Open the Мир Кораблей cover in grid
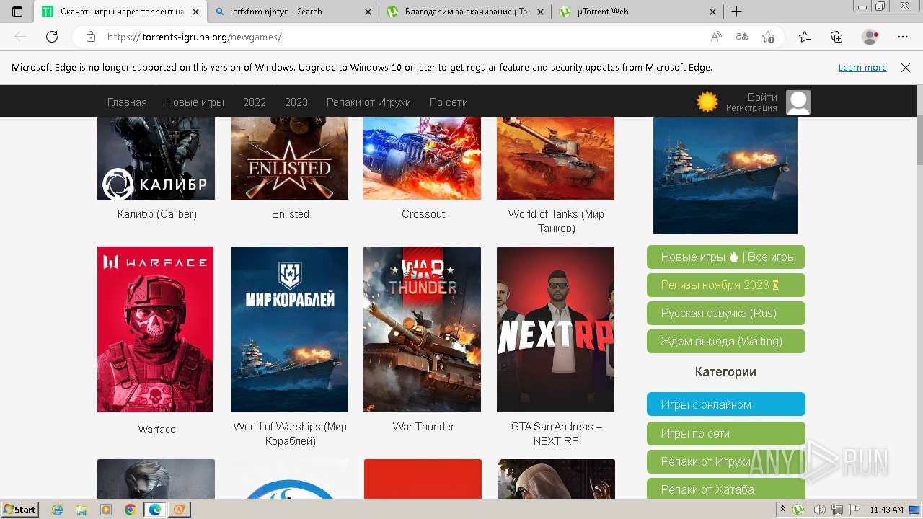 pos(289,329)
